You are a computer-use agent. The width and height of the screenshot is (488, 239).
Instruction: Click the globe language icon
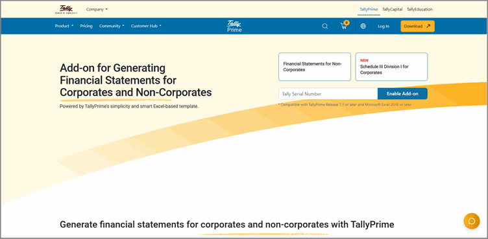tap(363, 26)
